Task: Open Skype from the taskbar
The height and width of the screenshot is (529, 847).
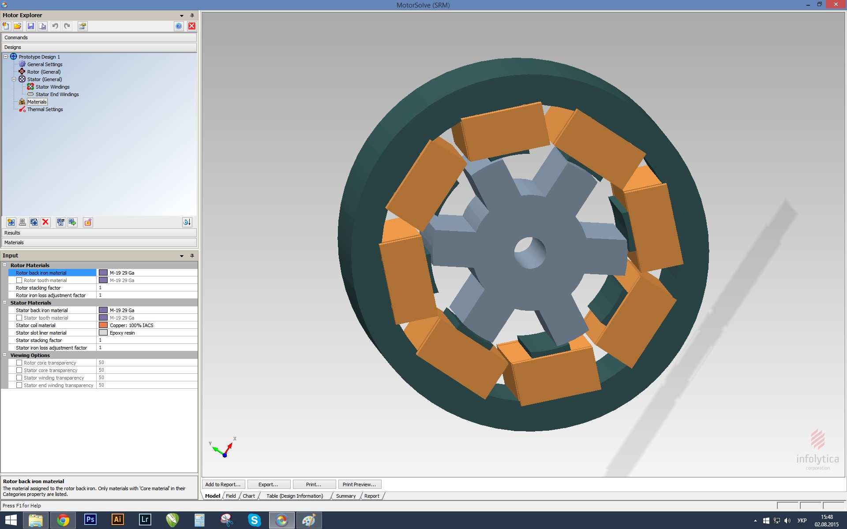Action: coord(255,520)
